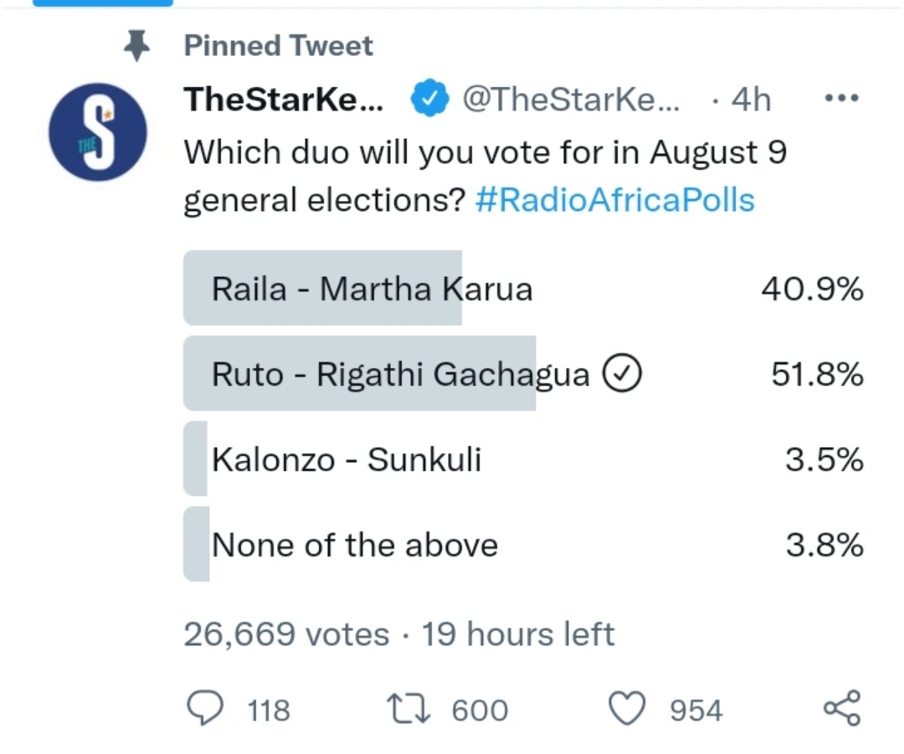Click the voted checkmark on Ruto option

coord(622,374)
